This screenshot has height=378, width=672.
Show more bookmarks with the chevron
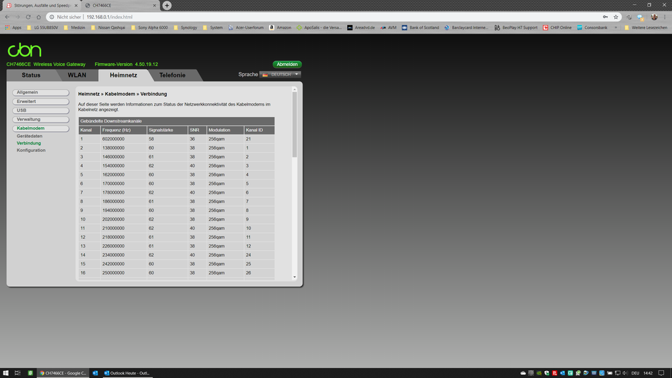(616, 28)
